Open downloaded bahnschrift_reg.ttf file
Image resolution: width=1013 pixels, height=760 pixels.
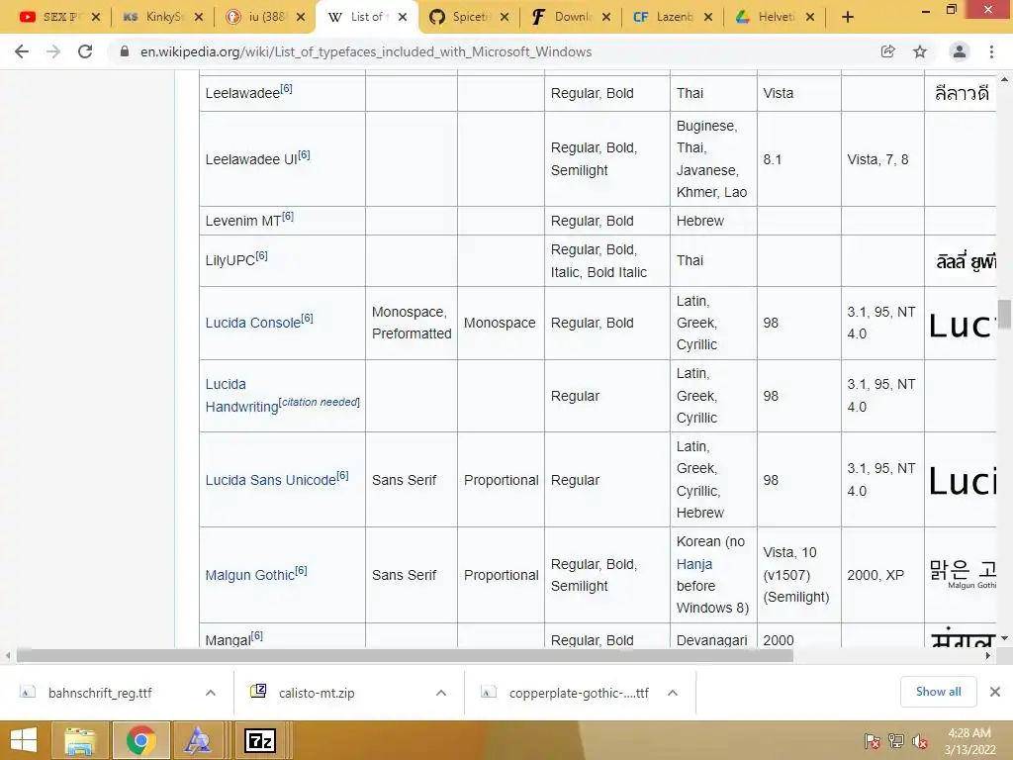pyautogui.click(x=100, y=693)
